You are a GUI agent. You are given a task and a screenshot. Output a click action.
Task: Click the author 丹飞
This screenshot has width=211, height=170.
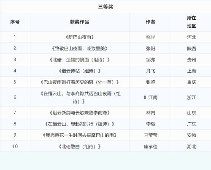pyautogui.click(x=151, y=71)
